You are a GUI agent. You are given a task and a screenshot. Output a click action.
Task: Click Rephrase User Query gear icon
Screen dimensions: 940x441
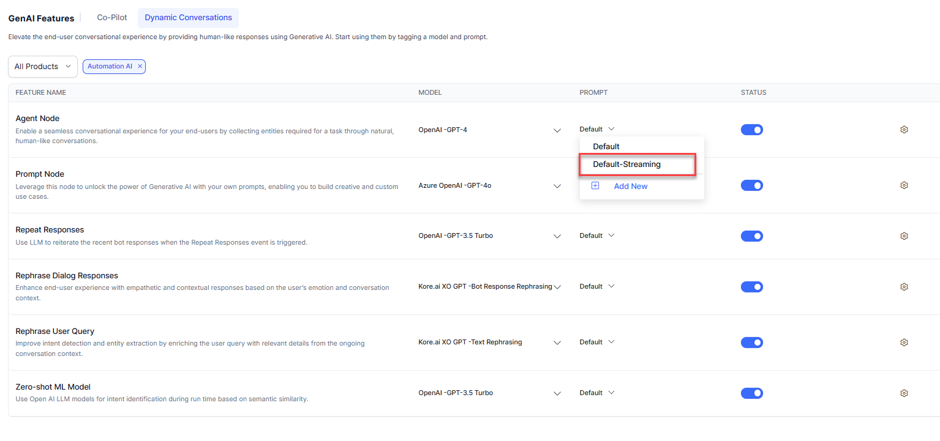pos(904,343)
